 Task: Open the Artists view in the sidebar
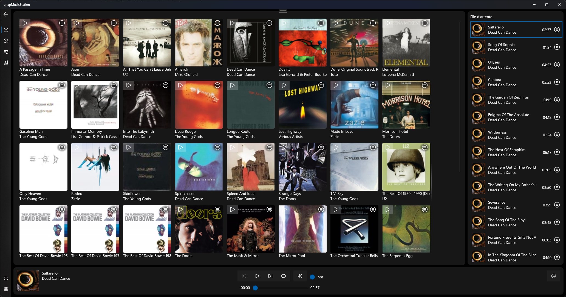(6, 41)
